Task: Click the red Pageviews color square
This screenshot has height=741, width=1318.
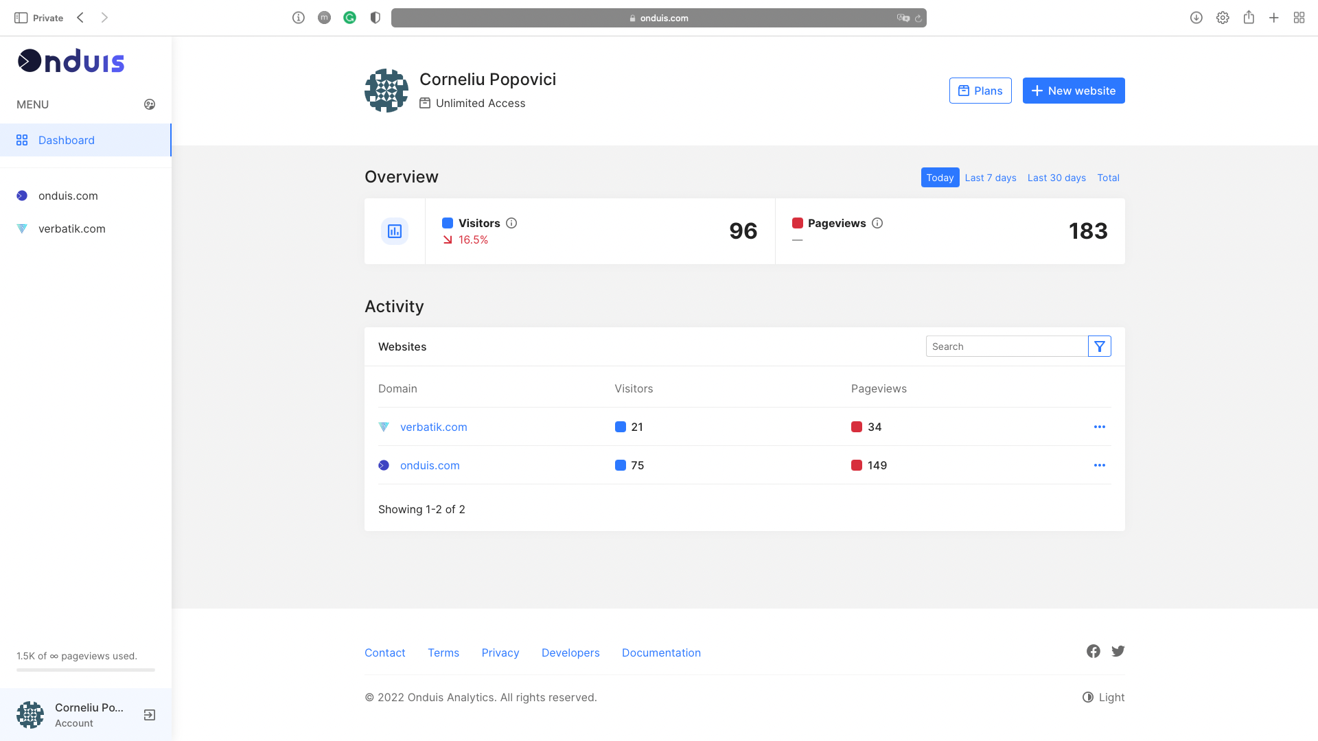Action: [798, 223]
